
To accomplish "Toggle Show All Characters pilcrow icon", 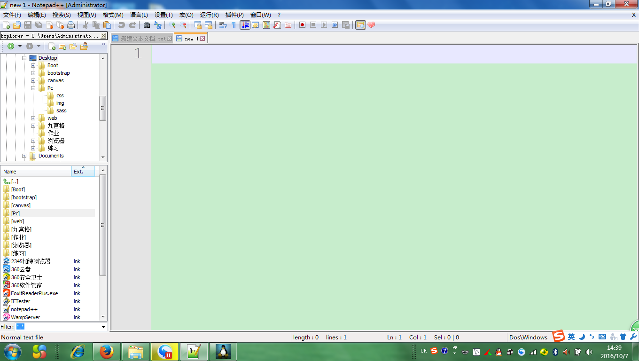I will point(234,25).
